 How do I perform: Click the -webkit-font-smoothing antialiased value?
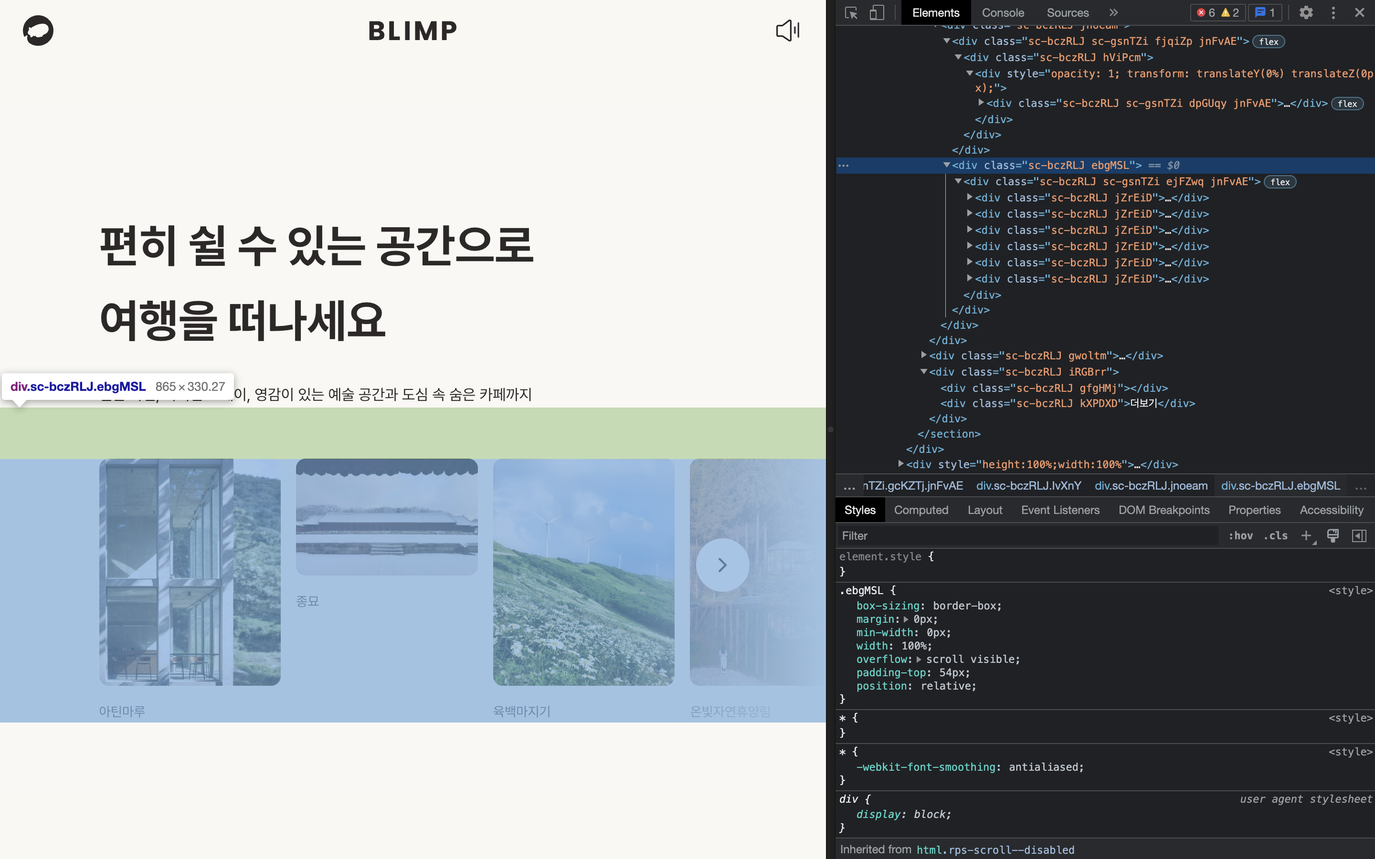point(1043,767)
